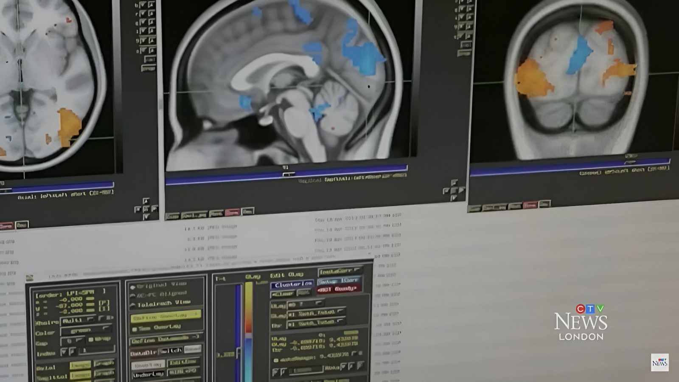This screenshot has width=679, height=382.
Task: Click the down-arrow Index stepper
Action: (65, 352)
